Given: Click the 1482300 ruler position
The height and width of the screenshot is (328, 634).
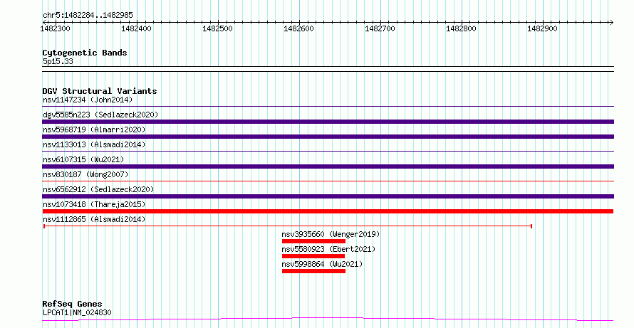Looking at the screenshot, I should click(x=55, y=28).
